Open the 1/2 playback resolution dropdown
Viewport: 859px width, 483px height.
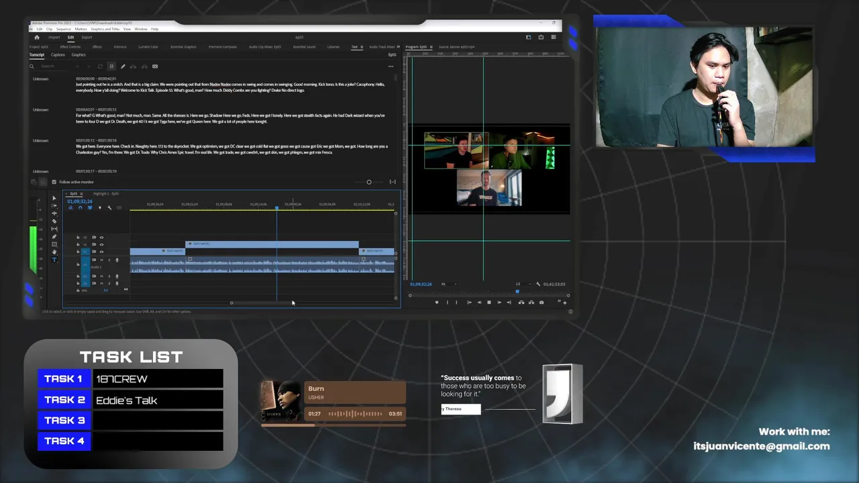[523, 284]
